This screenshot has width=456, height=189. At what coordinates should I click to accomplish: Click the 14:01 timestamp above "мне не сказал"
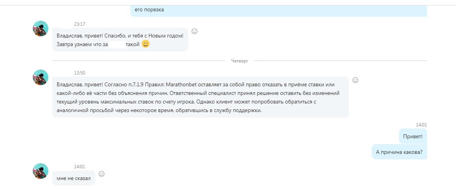pyautogui.click(x=80, y=167)
